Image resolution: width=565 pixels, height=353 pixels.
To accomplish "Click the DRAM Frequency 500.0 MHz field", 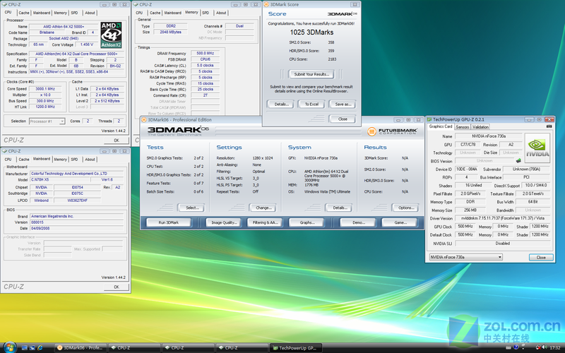I will coord(205,54).
